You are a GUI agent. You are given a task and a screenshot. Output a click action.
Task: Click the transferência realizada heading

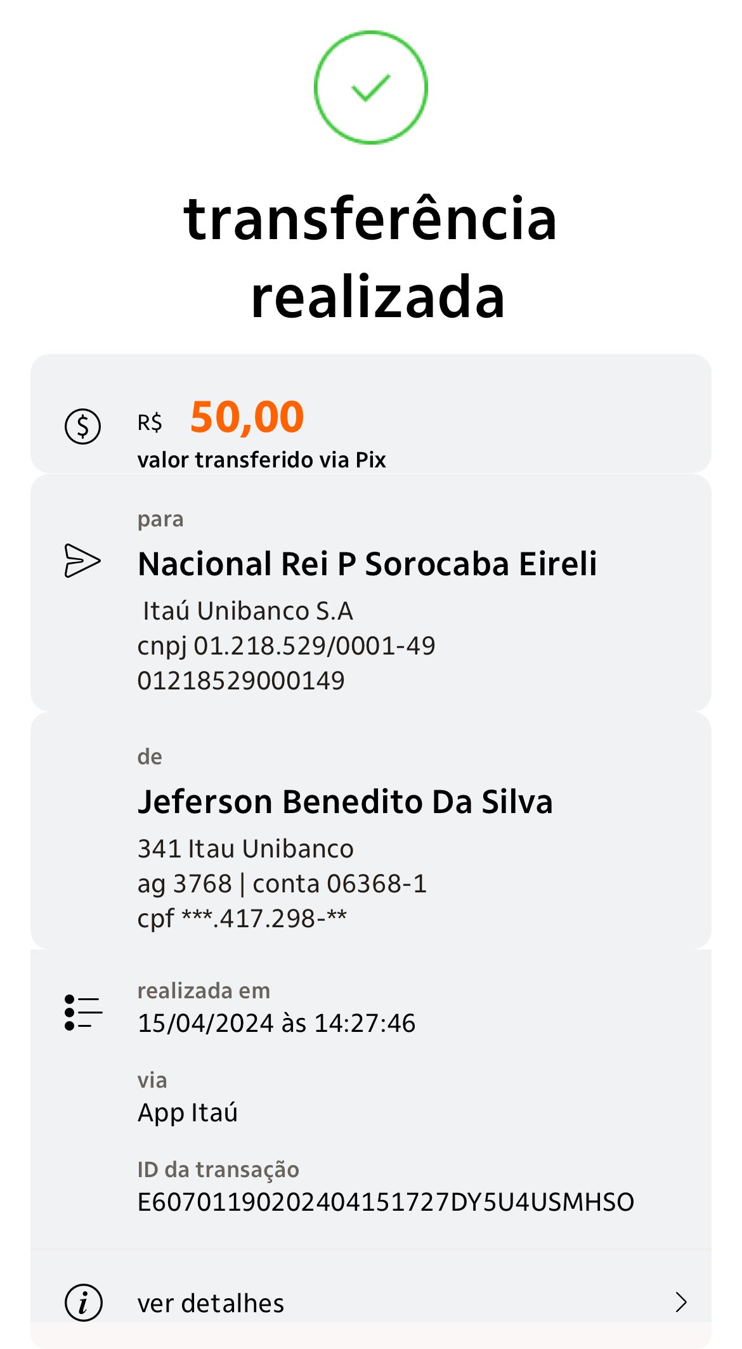point(371,257)
